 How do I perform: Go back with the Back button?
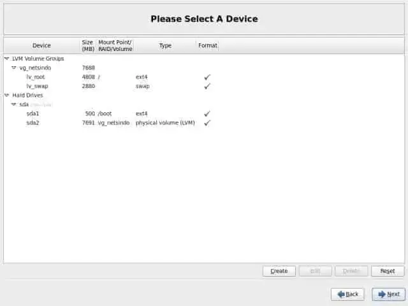(347, 294)
